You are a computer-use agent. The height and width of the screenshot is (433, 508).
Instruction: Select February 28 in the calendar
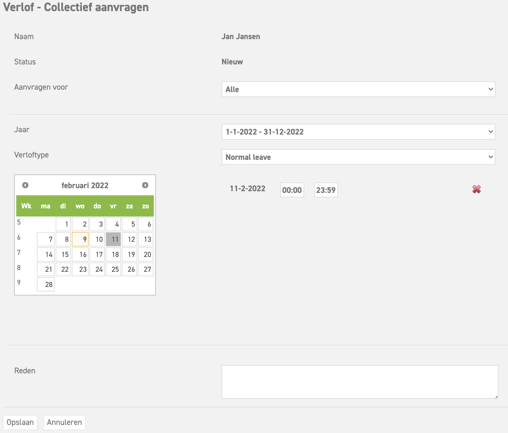point(46,284)
